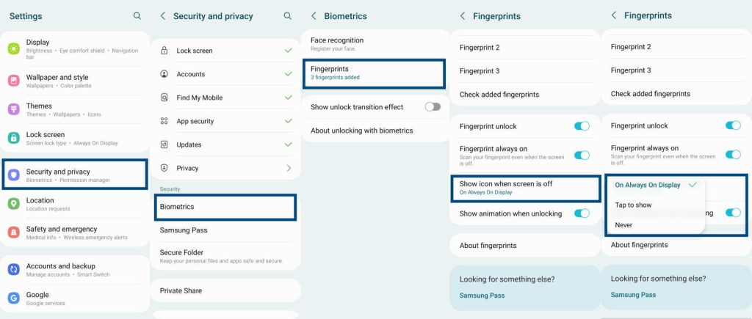The height and width of the screenshot is (319, 752).
Task: Choose Tap to show in dropdown list
Action: click(633, 205)
